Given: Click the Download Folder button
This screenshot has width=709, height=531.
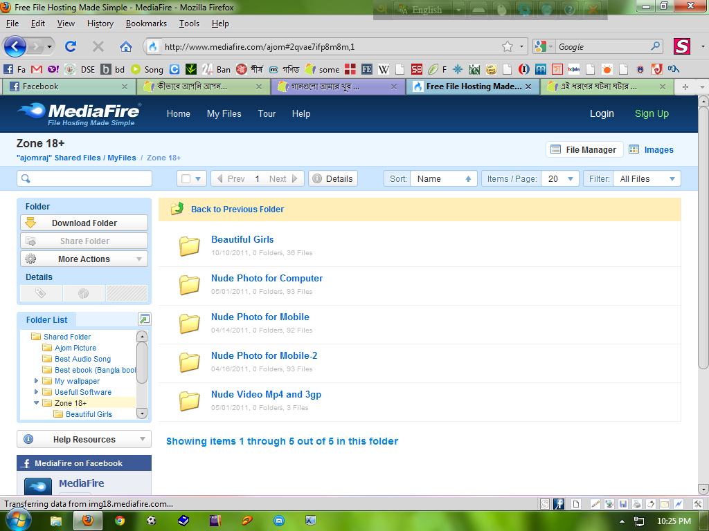Looking at the screenshot, I should (x=84, y=223).
